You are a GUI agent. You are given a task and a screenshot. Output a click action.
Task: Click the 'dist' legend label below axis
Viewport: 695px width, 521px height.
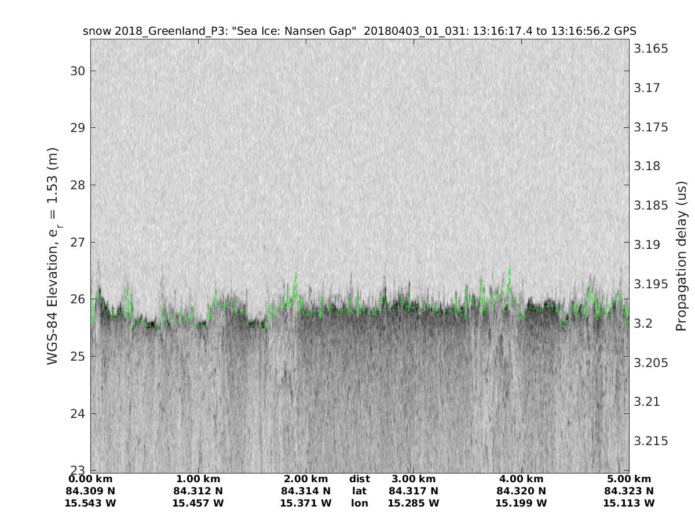click(x=359, y=479)
